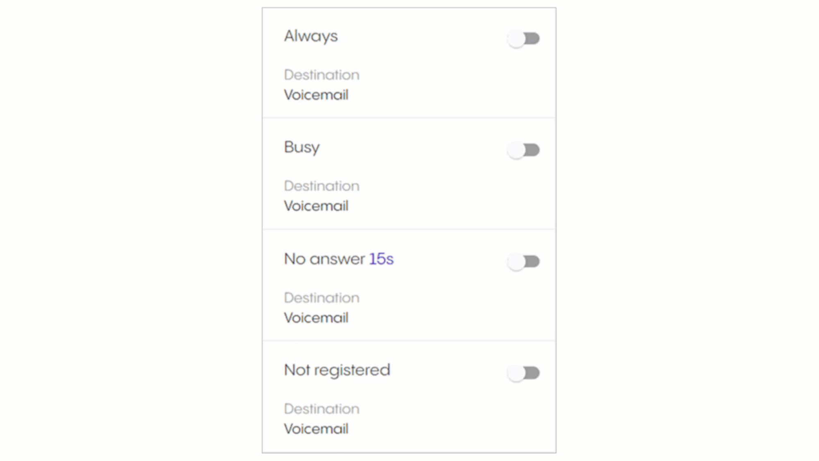819x461 pixels.
Task: Open Voicemail destination under Not registered
Action: (x=316, y=429)
